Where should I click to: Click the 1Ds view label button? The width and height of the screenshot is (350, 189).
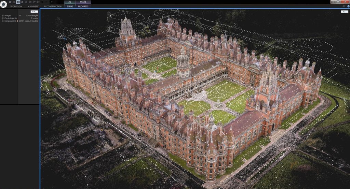pos(34,12)
